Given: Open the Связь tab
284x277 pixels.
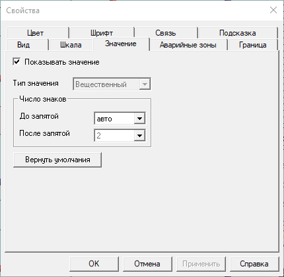Looking at the screenshot, I should tap(166, 33).
